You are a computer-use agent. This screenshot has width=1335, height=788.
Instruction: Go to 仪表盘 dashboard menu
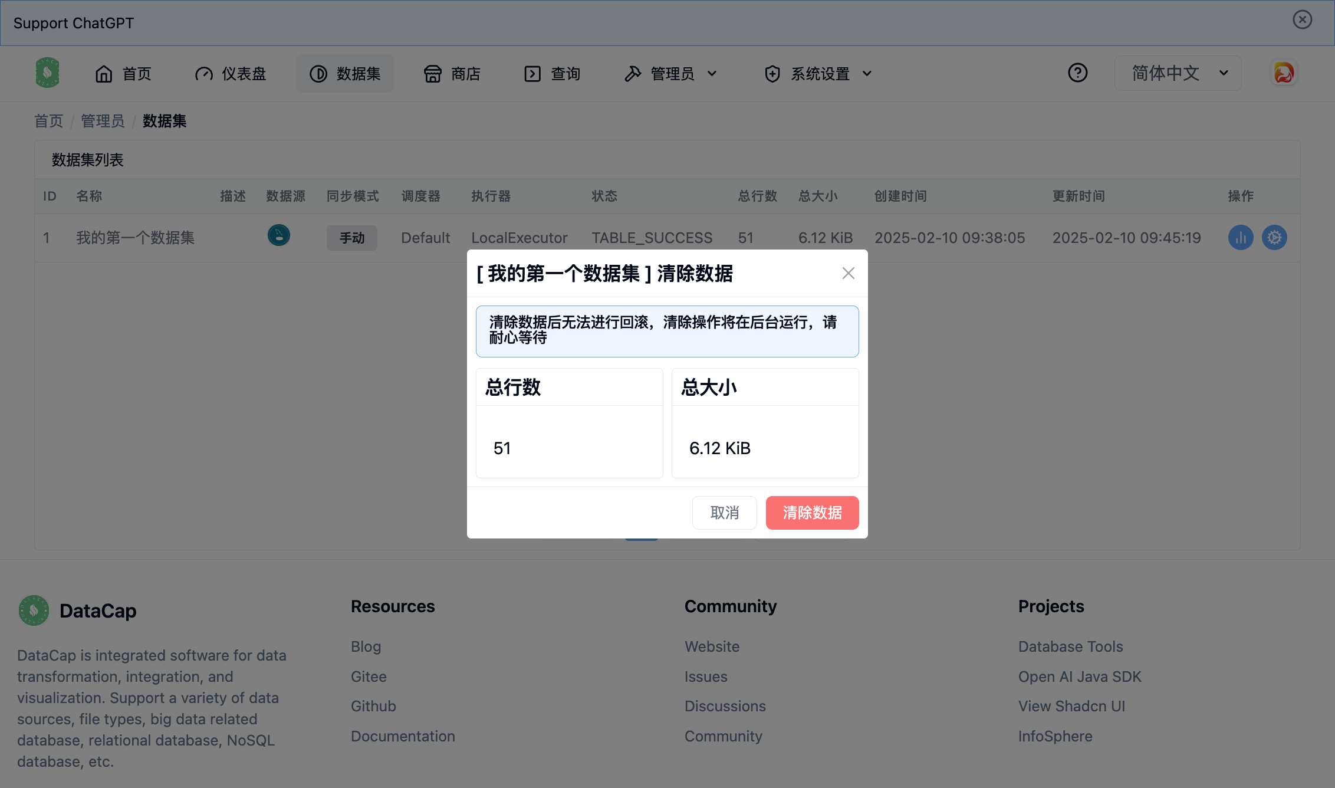[x=231, y=74]
